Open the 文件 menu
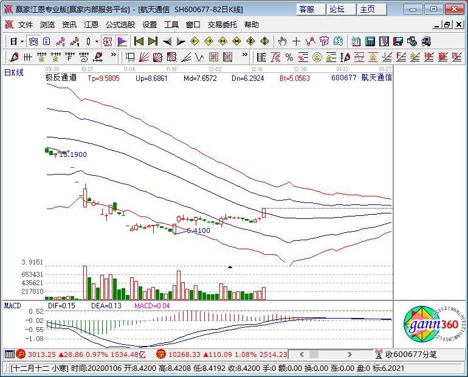 point(26,25)
